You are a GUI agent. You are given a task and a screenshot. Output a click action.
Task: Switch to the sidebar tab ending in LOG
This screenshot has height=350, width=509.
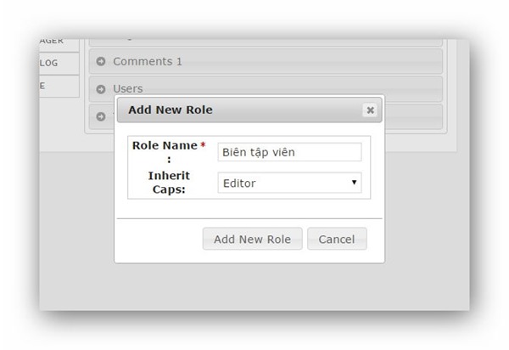59,64
